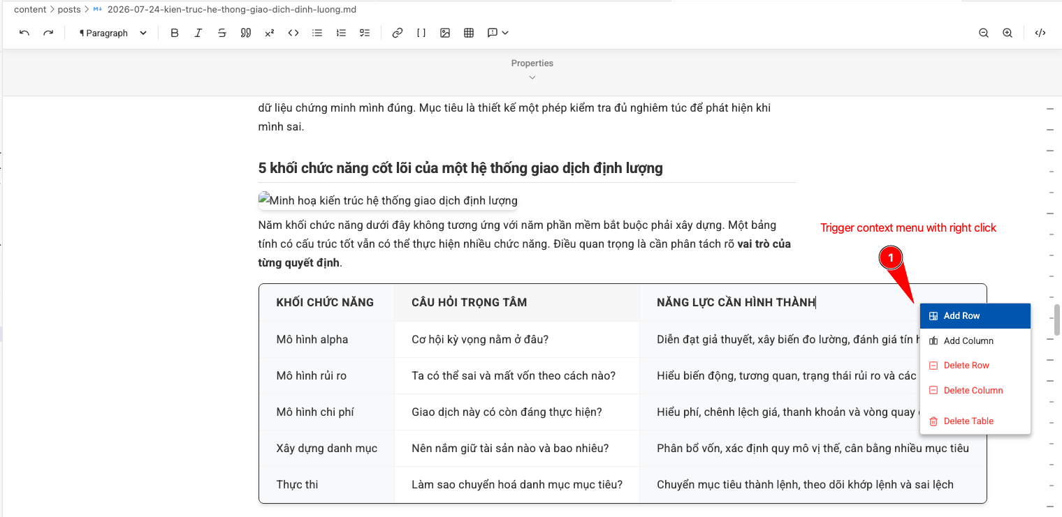The width and height of the screenshot is (1062, 517).
Task: Apply superscript formatting
Action: [270, 33]
